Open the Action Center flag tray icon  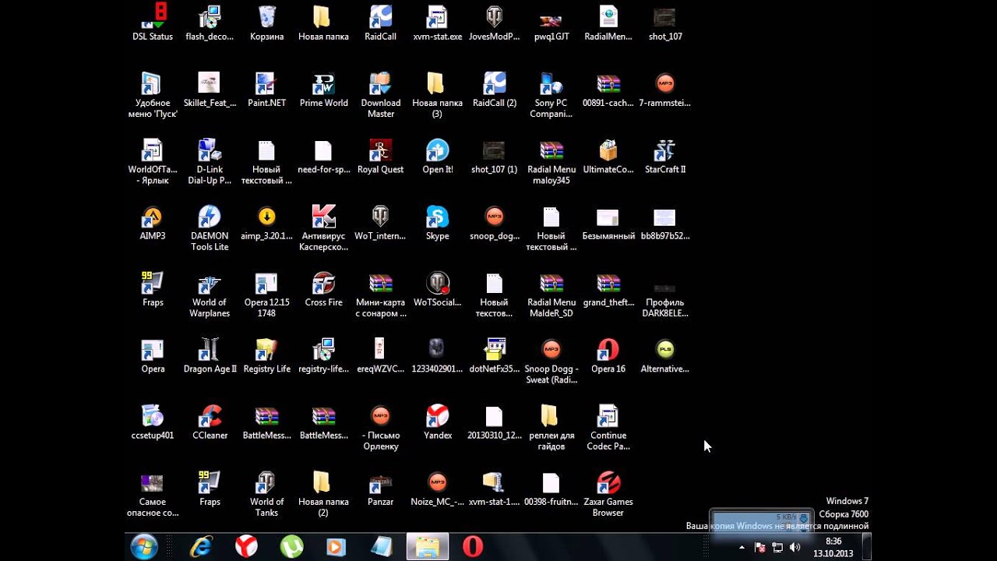click(760, 548)
